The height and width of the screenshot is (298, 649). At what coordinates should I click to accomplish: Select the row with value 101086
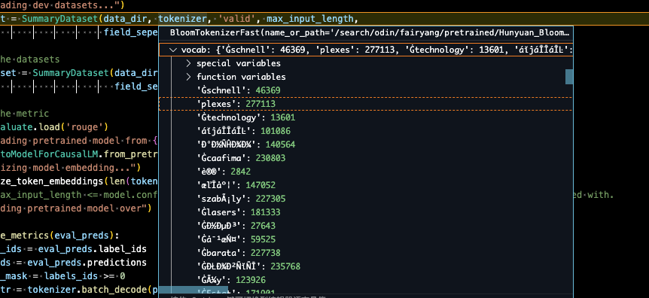(366, 131)
